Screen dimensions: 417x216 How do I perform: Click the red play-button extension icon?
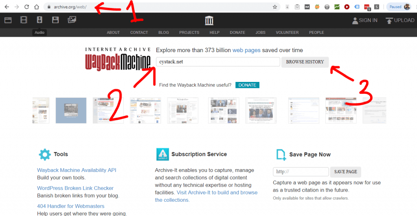click(347, 7)
